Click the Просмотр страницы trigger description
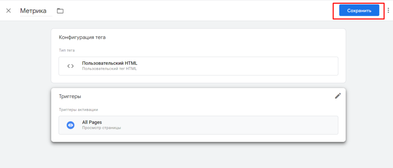 (x=101, y=128)
